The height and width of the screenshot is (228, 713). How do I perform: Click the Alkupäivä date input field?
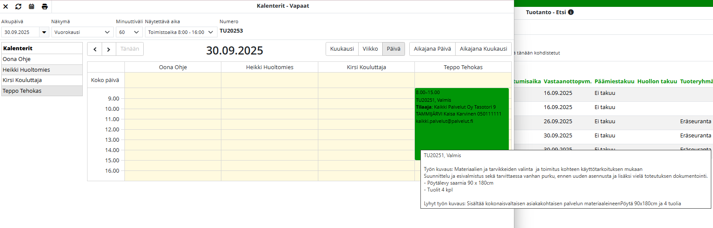[x=21, y=32]
